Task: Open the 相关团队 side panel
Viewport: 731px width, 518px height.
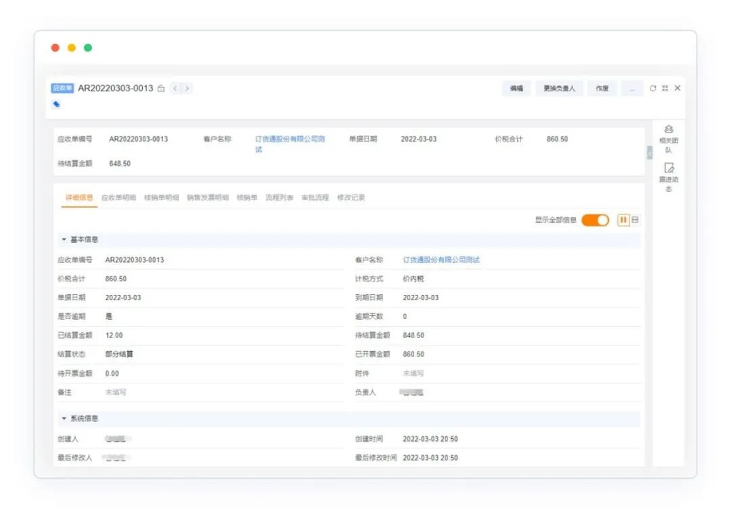Action: coord(669,139)
